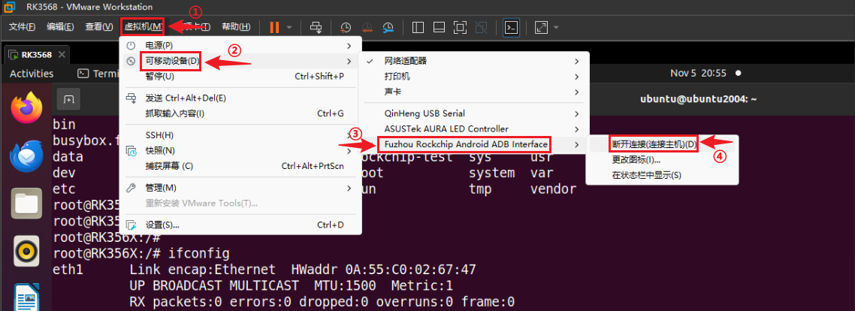Click Activities in the Ubuntu top bar
The image size is (855, 311).
click(x=32, y=74)
